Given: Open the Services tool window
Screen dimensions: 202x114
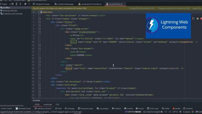Looking at the screenshot, I should (x=140, y=109).
